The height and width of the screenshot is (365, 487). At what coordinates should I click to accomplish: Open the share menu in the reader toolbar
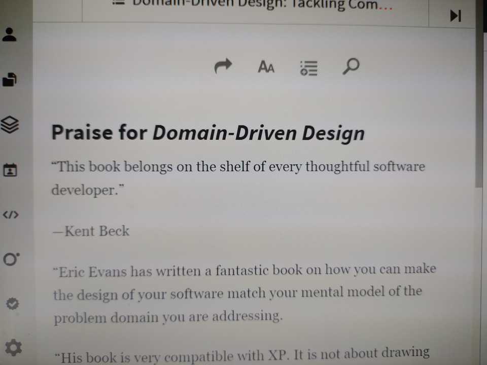pos(223,66)
